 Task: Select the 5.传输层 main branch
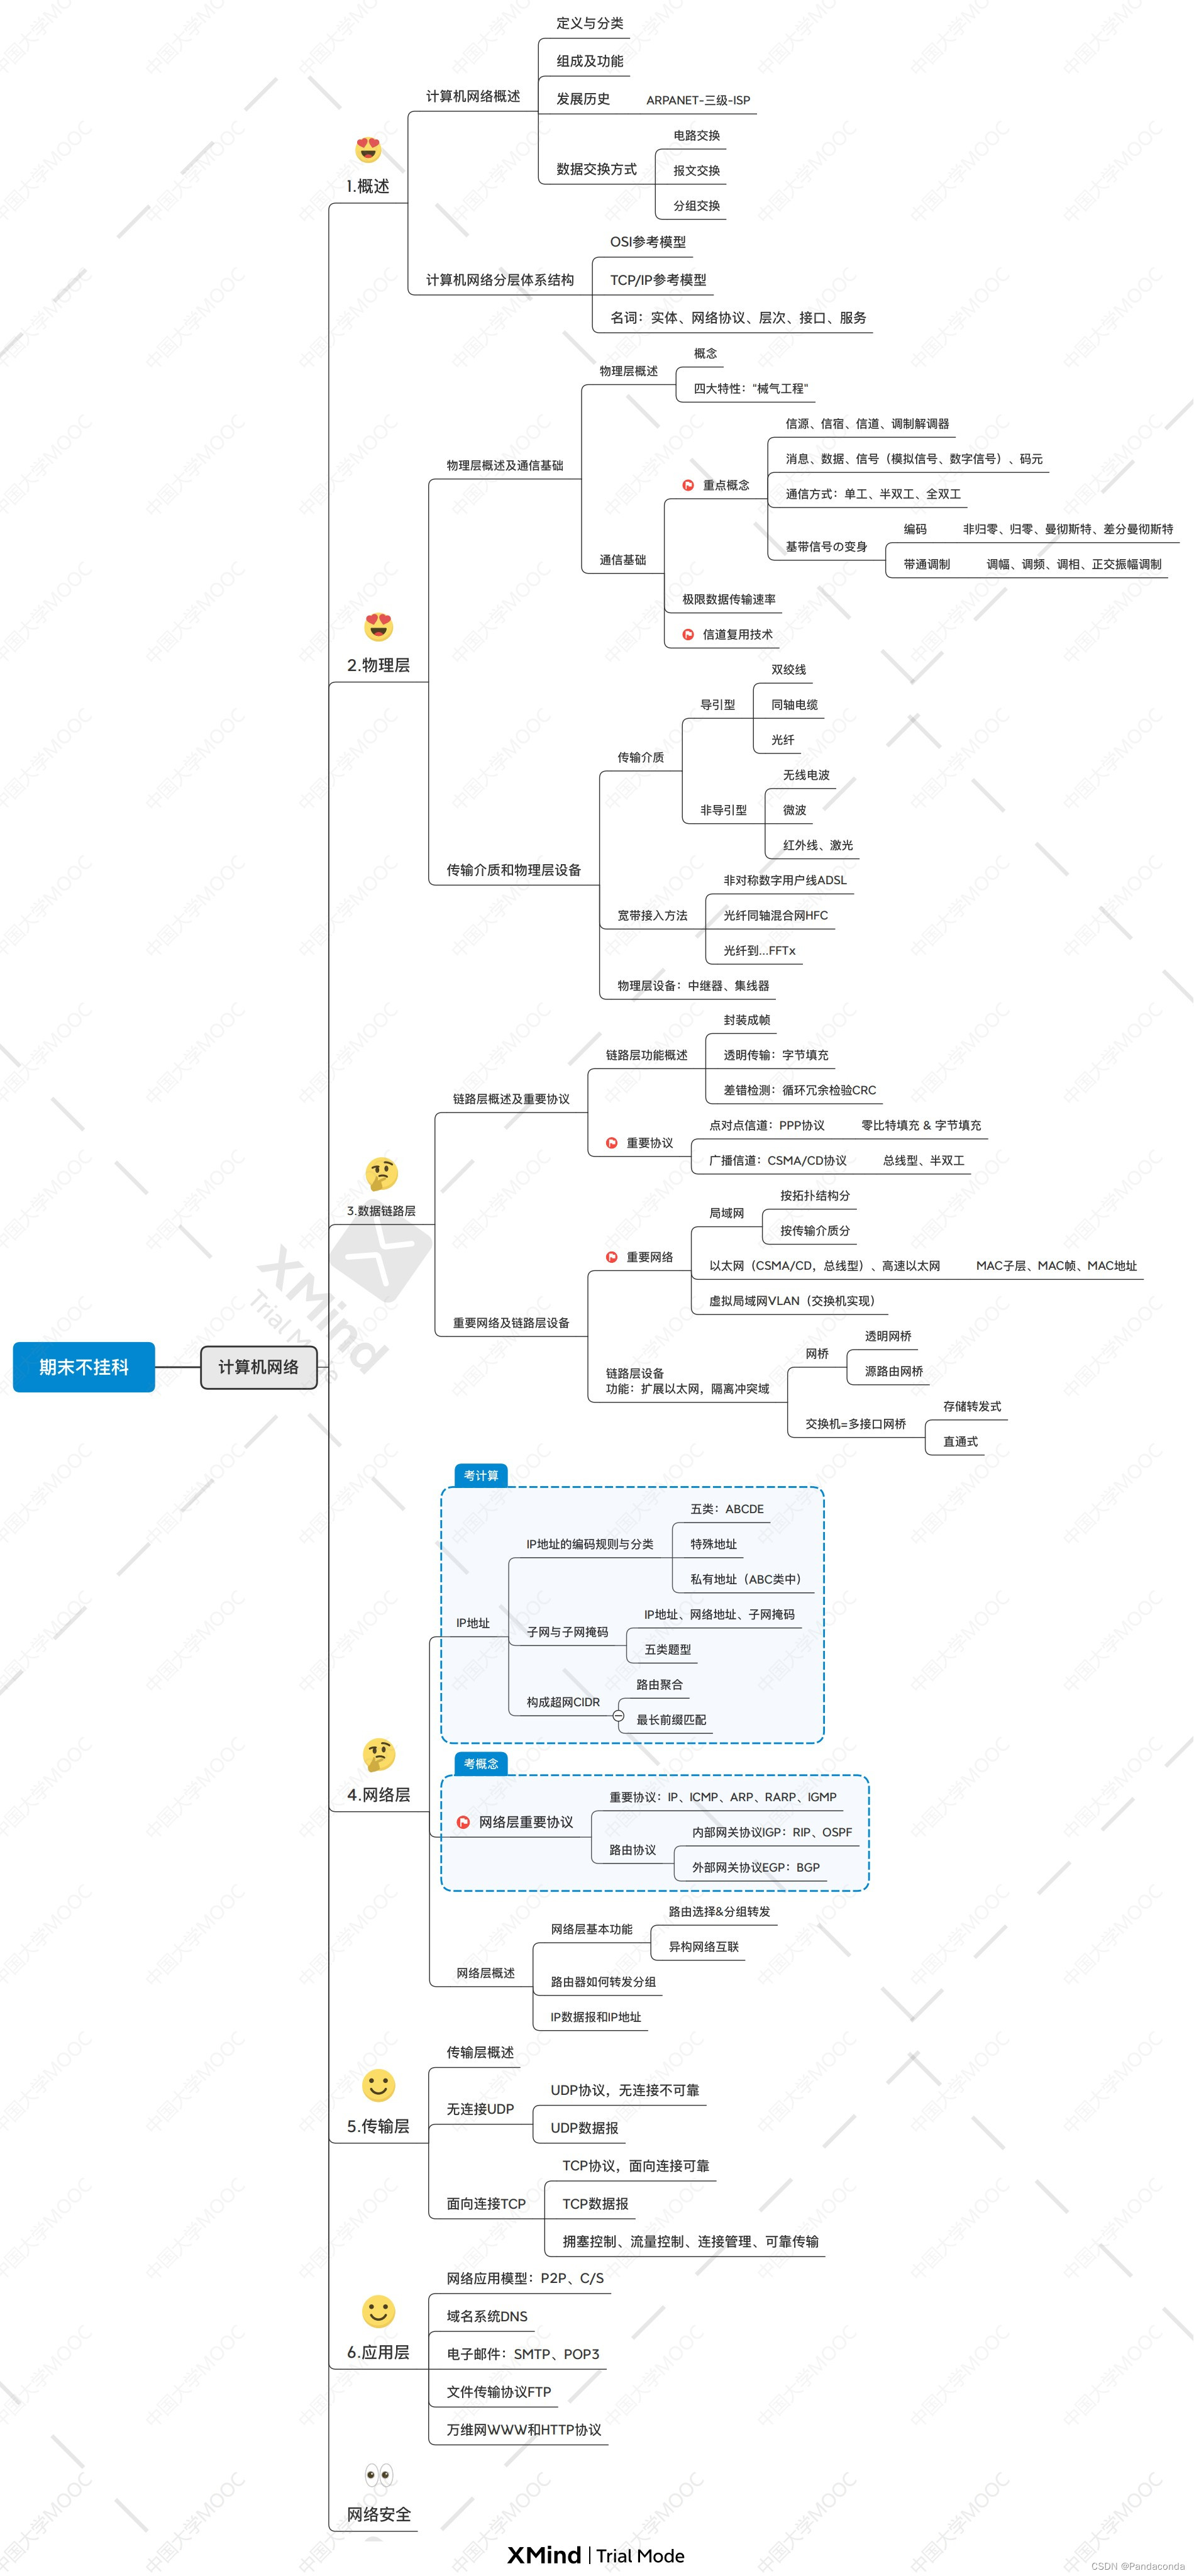pos(378,2126)
